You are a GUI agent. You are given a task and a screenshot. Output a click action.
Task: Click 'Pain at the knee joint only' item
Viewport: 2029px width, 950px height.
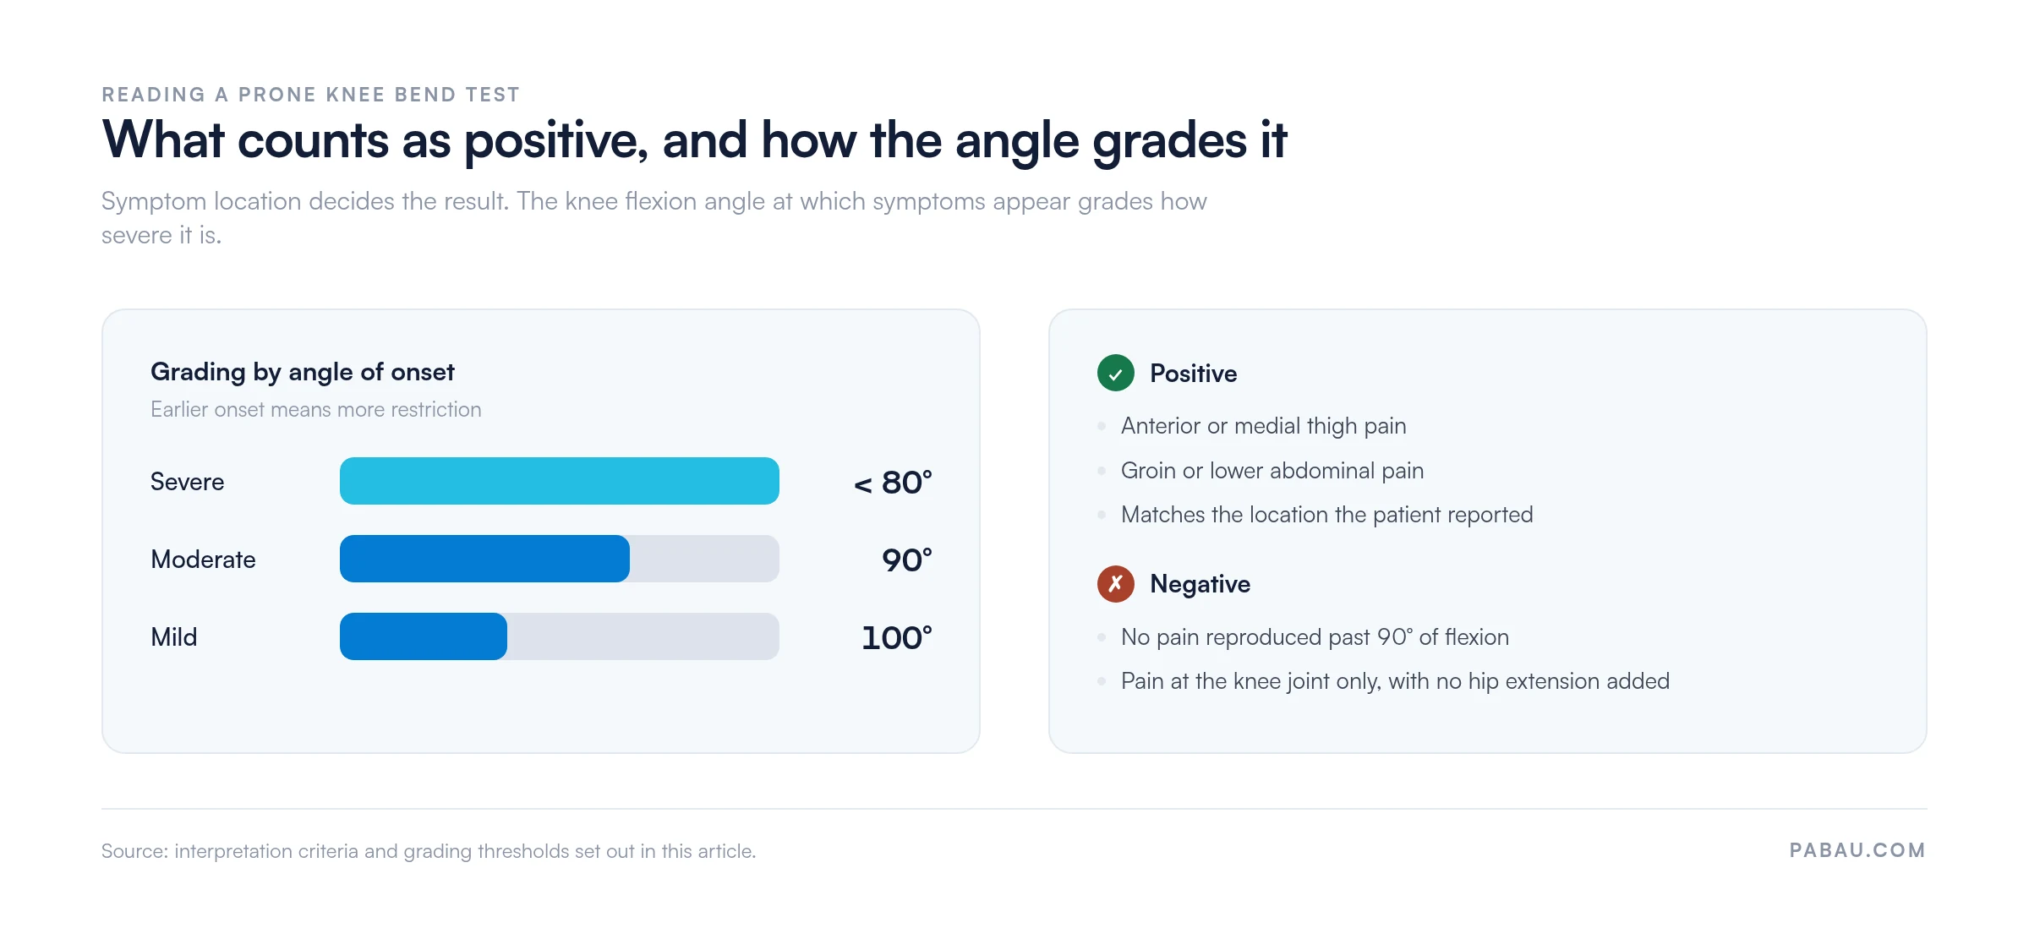[x=1395, y=681]
